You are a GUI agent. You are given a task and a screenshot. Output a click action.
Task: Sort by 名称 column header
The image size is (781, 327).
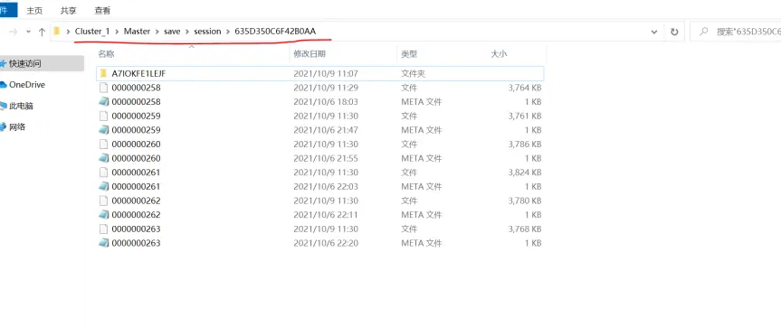tap(106, 53)
